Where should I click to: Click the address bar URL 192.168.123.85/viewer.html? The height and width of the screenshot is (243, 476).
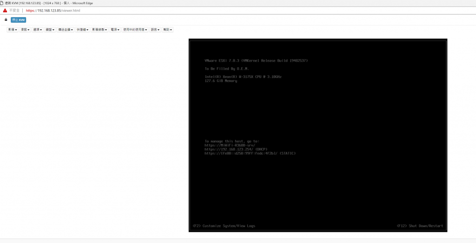point(53,10)
